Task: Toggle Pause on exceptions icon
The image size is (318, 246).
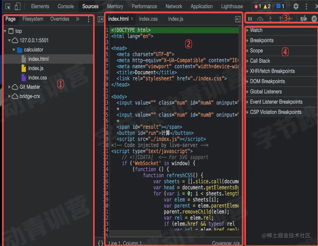Action: (x=314, y=19)
